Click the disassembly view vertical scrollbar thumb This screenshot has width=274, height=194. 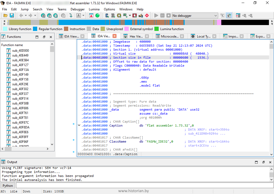[271, 46]
